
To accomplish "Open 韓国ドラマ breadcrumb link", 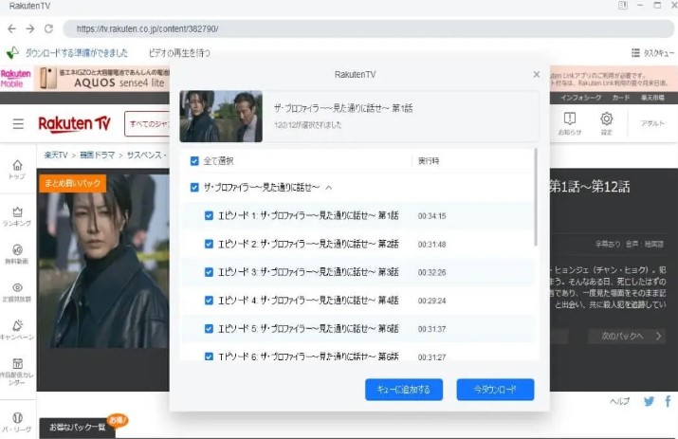I will [98, 155].
